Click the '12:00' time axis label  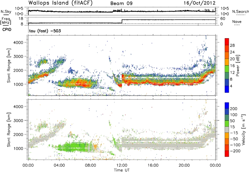tap(122, 165)
